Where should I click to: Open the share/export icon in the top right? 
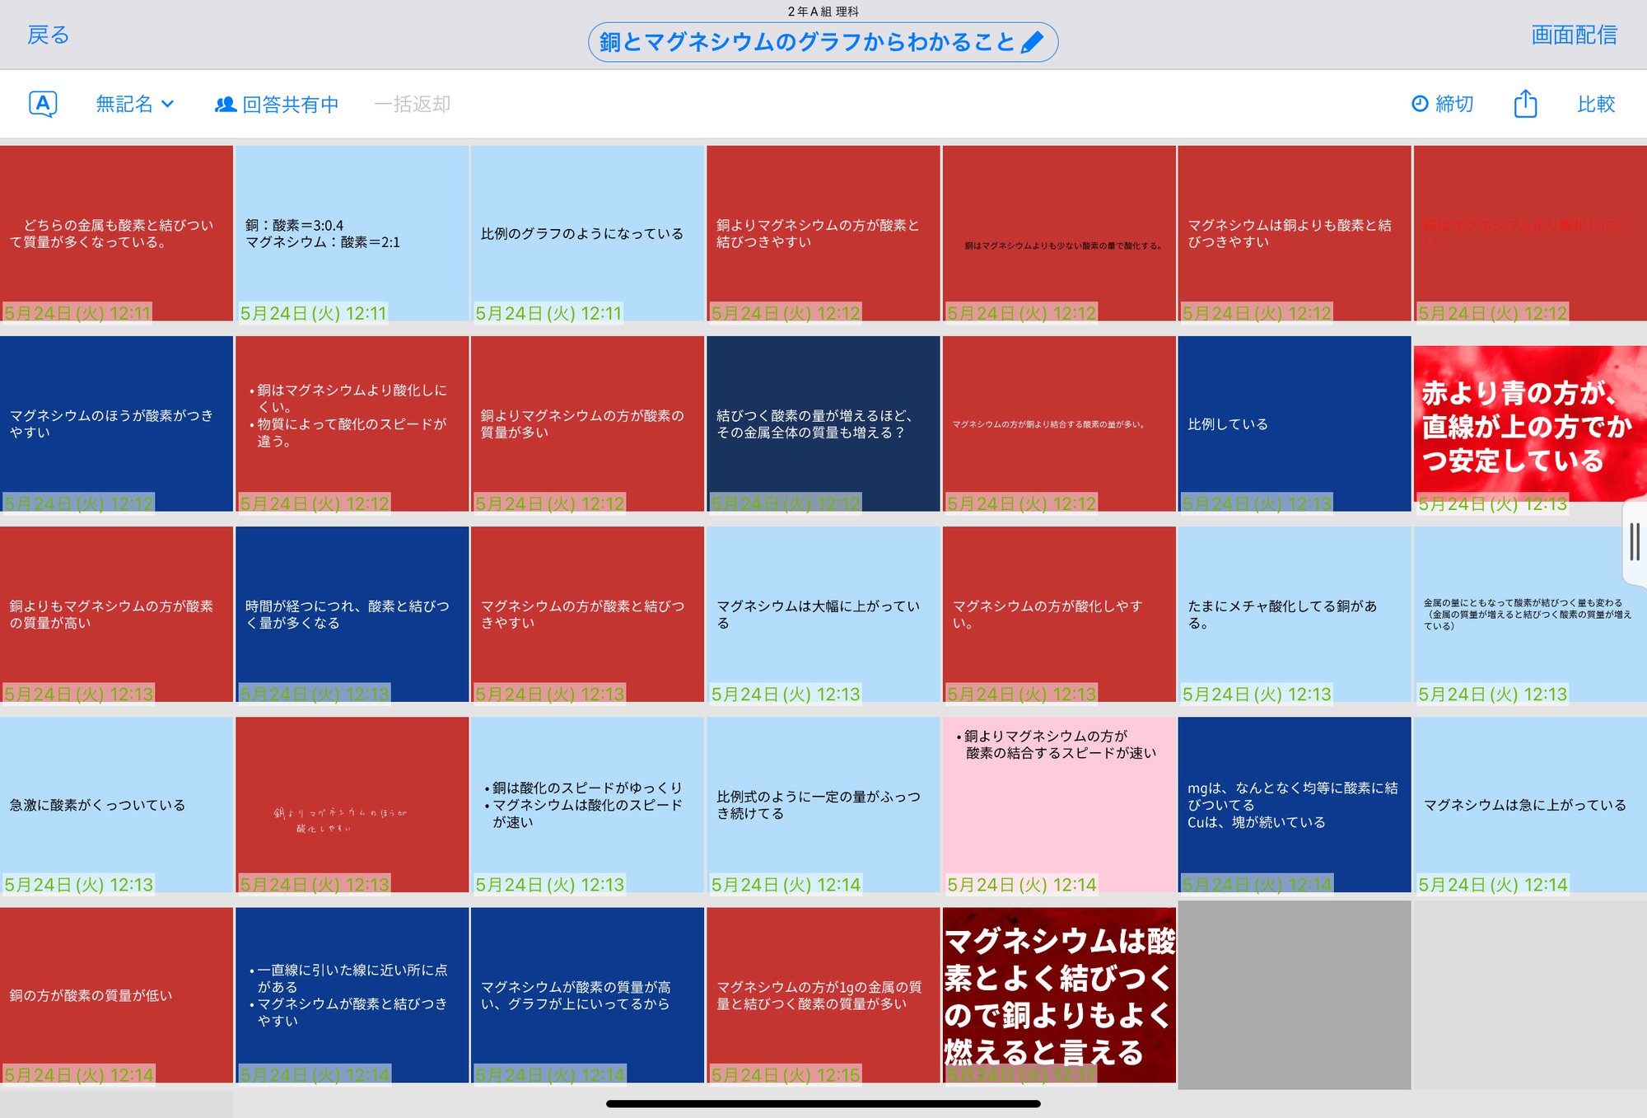click(x=1526, y=104)
